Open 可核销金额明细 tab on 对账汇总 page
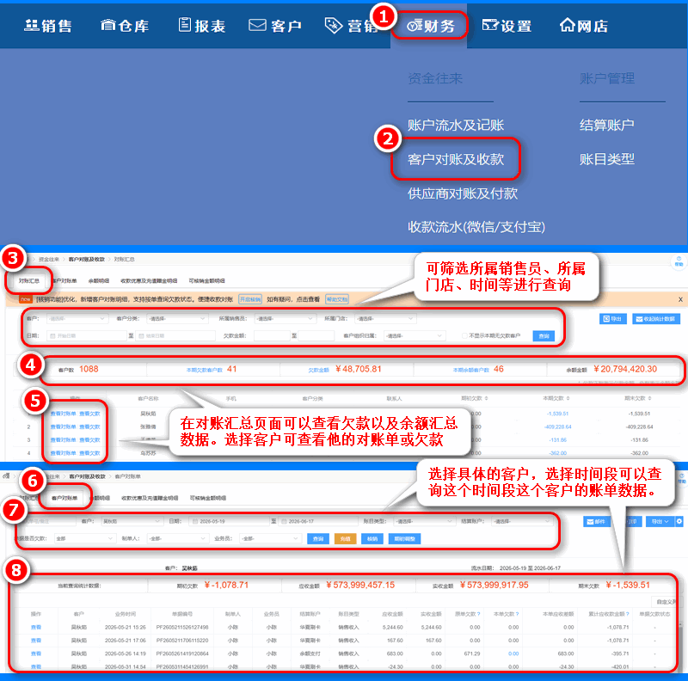Image resolution: width=688 pixels, height=681 pixels. [x=206, y=281]
